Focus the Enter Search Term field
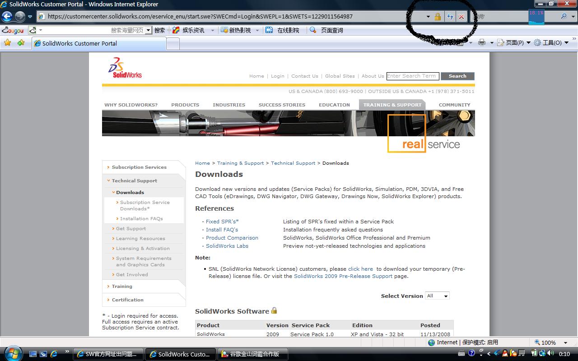 pos(412,76)
